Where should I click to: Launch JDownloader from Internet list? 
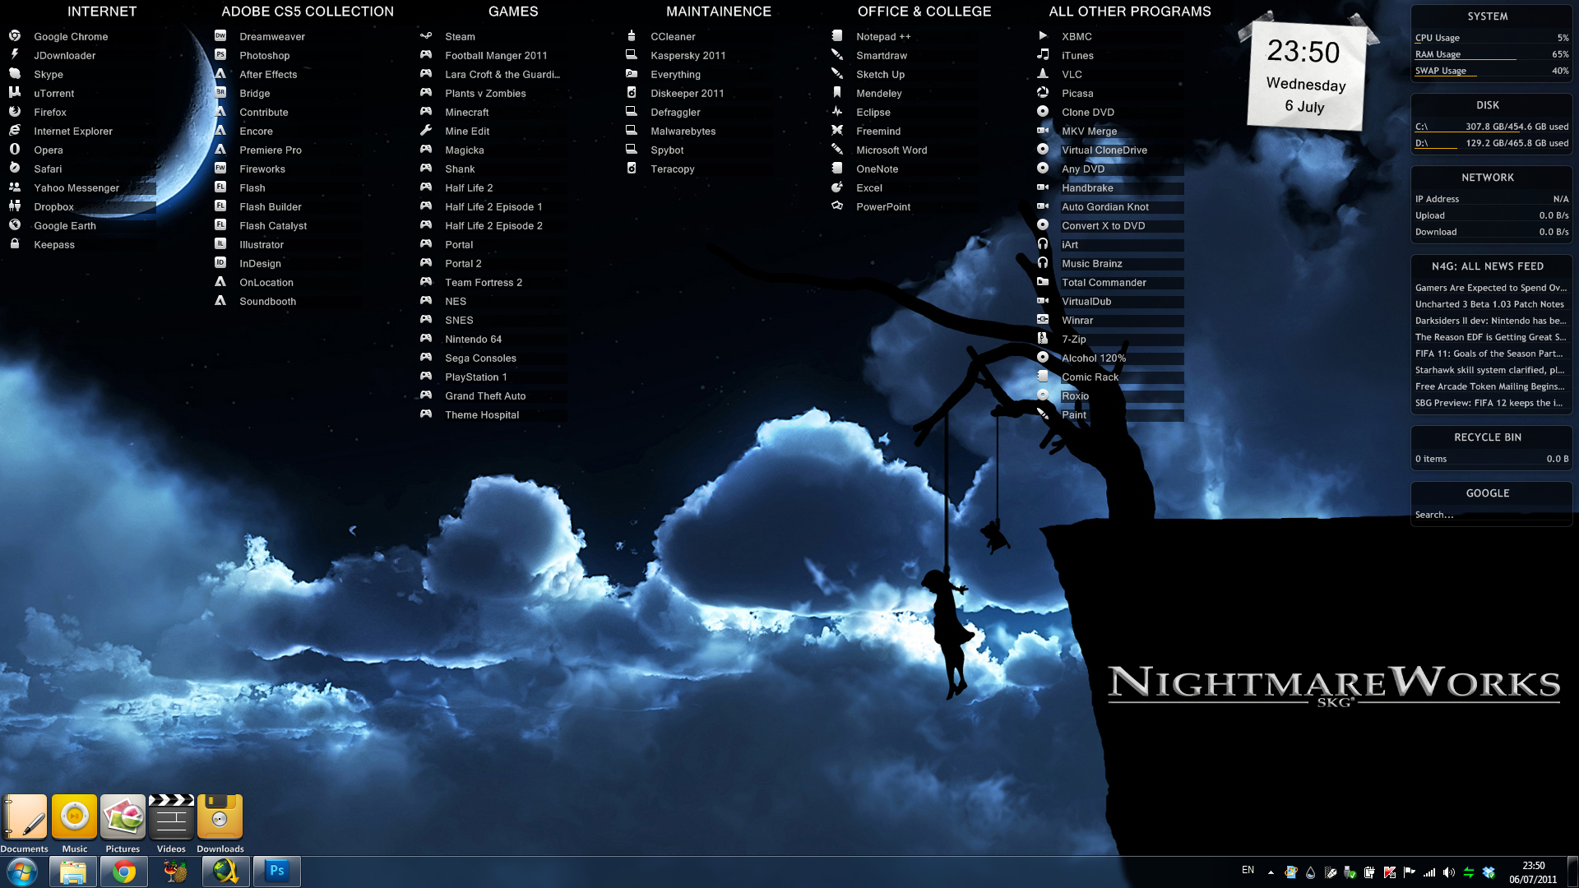[64, 55]
